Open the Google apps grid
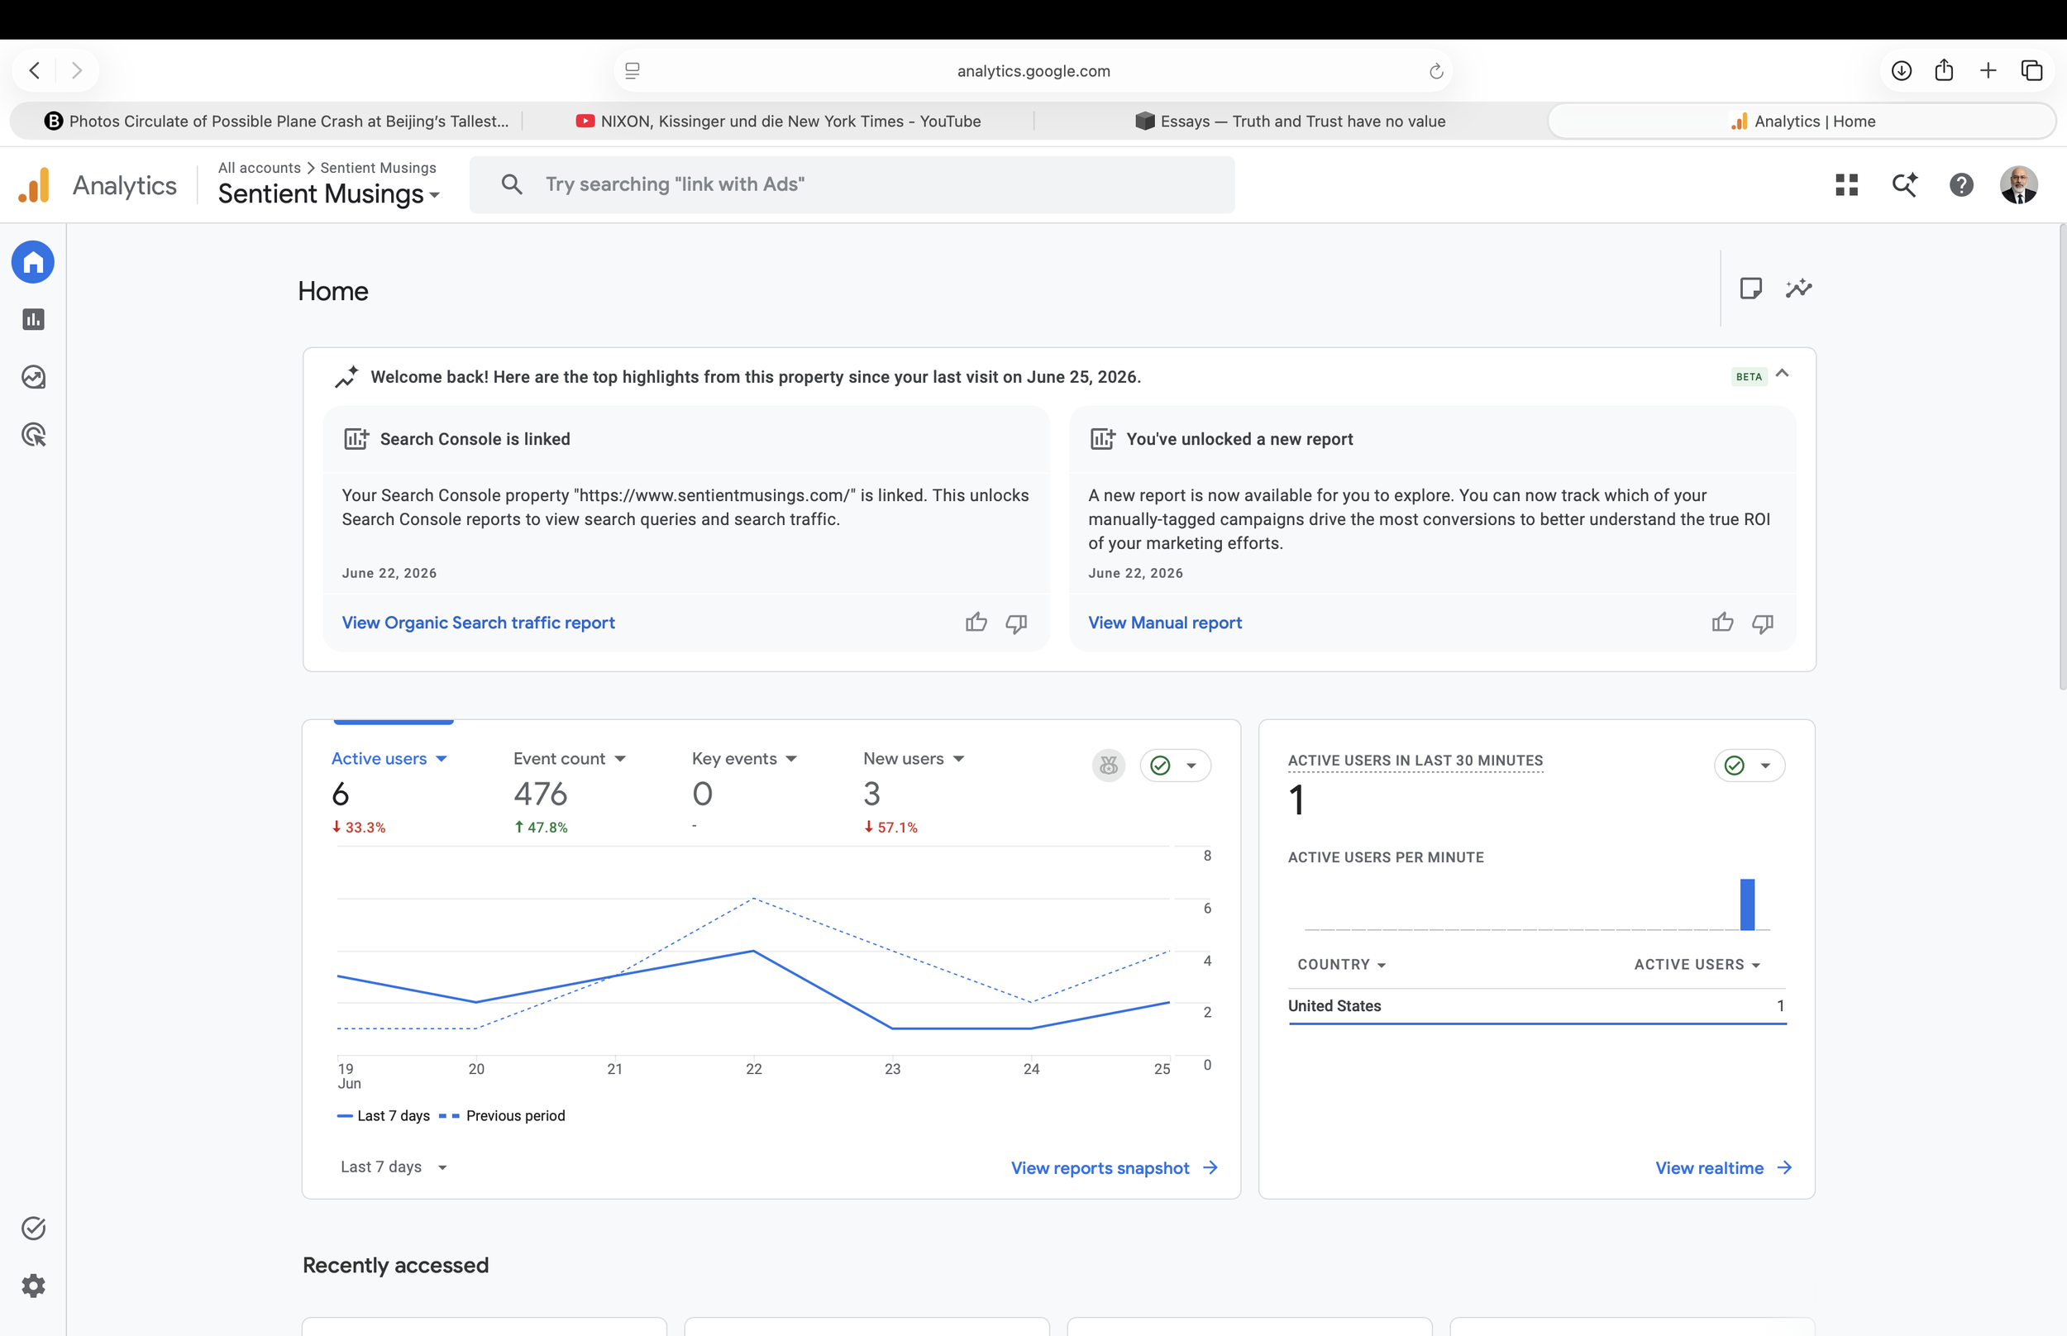Viewport: 2067px width, 1336px height. coord(1847,185)
